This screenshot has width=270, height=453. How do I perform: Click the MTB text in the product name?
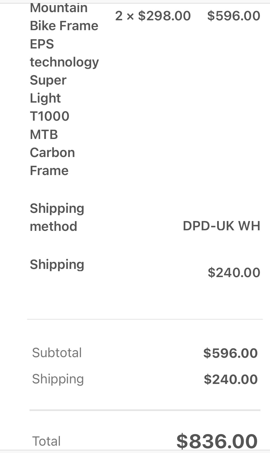pyautogui.click(x=44, y=134)
